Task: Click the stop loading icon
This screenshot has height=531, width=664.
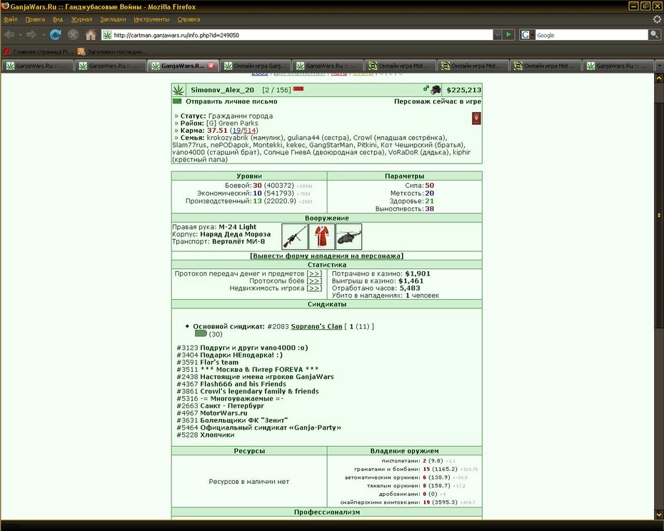Action: click(73, 35)
